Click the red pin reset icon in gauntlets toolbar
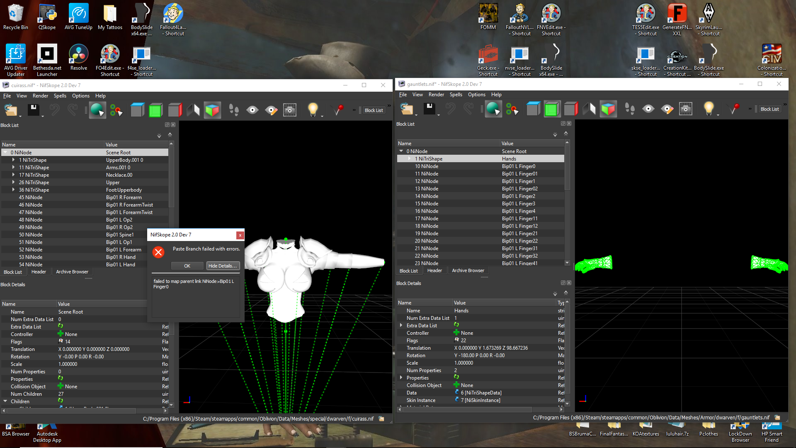Viewport: 796px width, 448px height. pyautogui.click(x=735, y=109)
